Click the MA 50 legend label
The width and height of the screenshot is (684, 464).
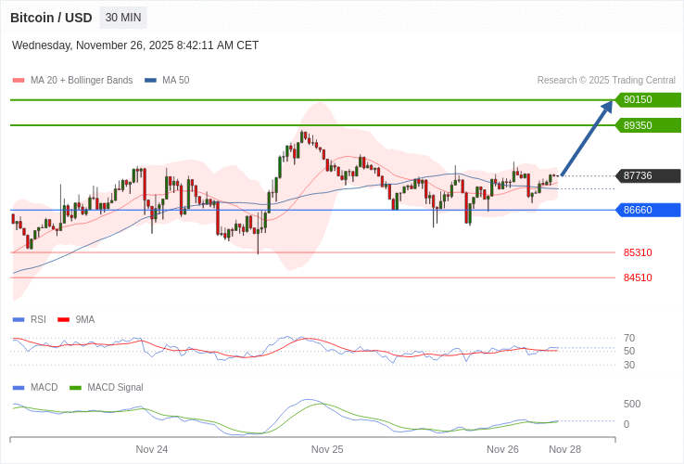(176, 80)
